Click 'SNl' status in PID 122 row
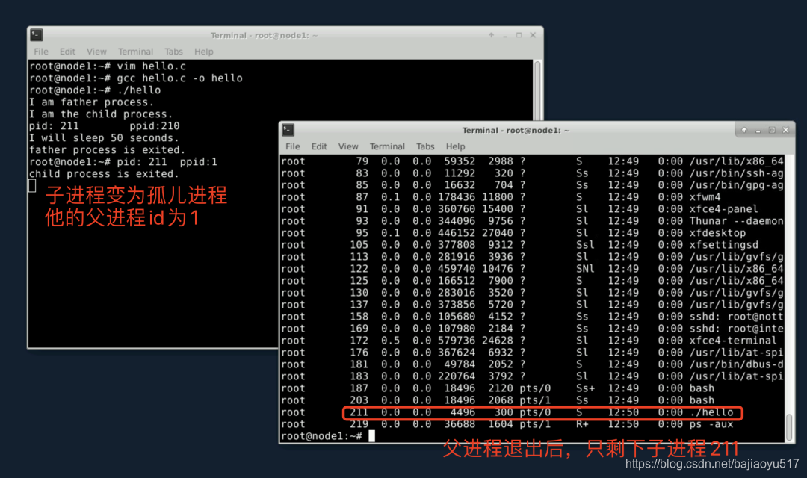The image size is (807, 478). point(585,269)
